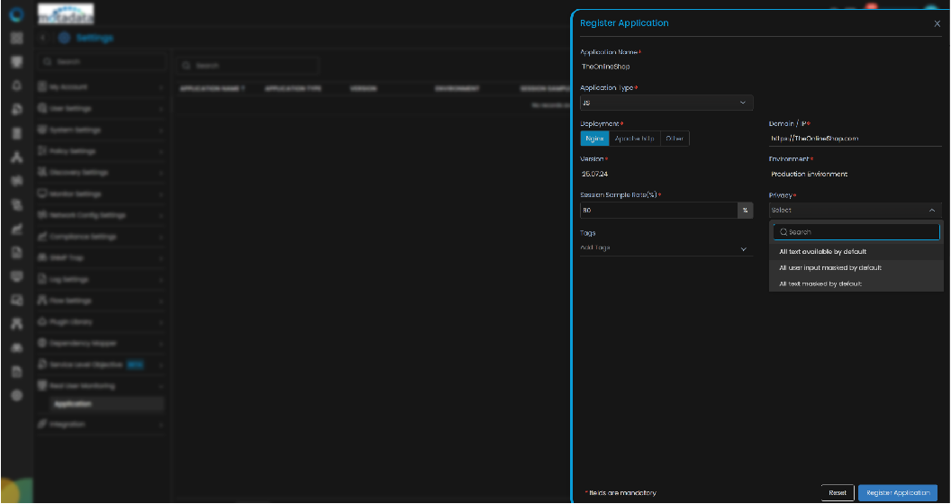
Task: Click the Motadata logo image
Action: (66, 13)
